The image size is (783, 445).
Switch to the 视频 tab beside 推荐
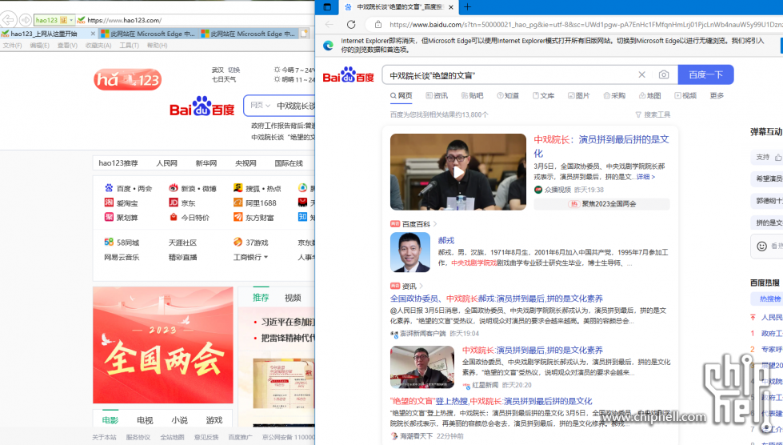tap(293, 298)
